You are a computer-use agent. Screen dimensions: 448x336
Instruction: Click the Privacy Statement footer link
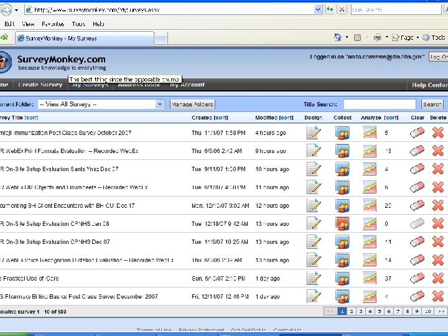pos(202,330)
